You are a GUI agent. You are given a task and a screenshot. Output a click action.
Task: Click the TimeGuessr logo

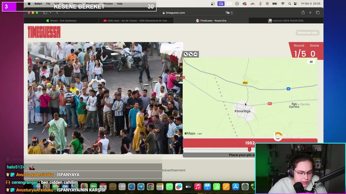pos(44,32)
